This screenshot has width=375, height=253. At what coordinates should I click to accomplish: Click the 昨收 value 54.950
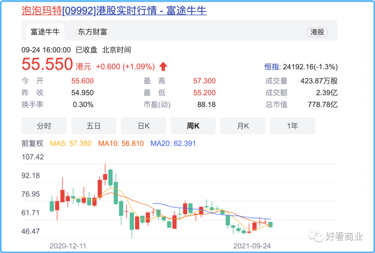[82, 93]
